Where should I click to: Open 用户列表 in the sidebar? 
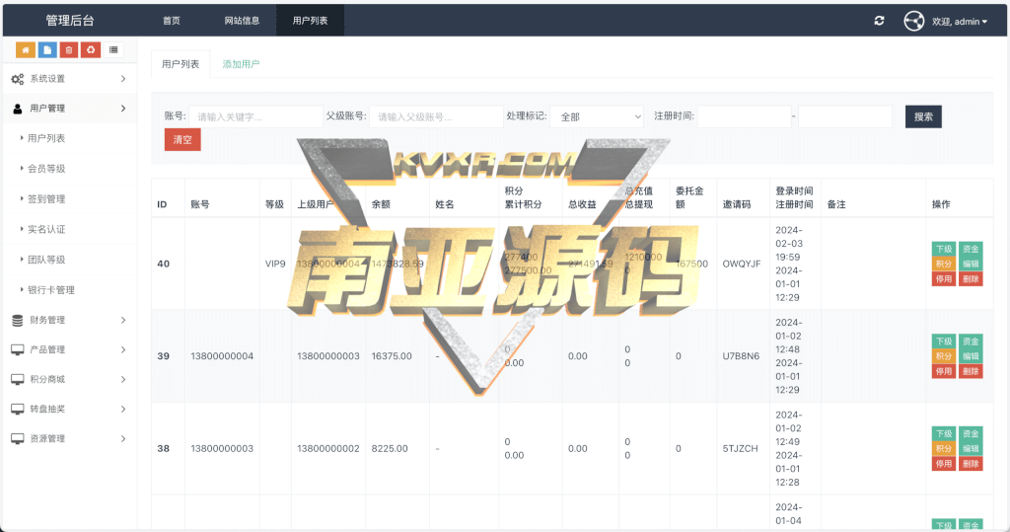tap(46, 138)
